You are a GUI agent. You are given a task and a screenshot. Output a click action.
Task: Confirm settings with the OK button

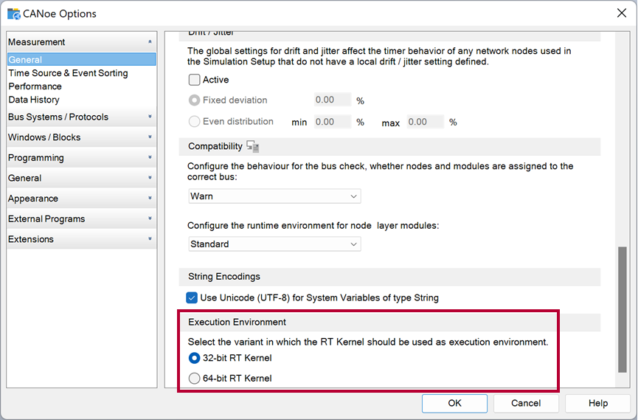tap(454, 403)
